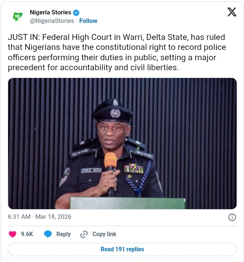The height and width of the screenshot is (262, 244).
Task: Click the blue reply speech bubble icon
Action: [48, 234]
